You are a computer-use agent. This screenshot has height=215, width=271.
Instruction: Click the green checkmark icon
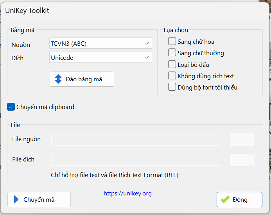[x=225, y=199]
